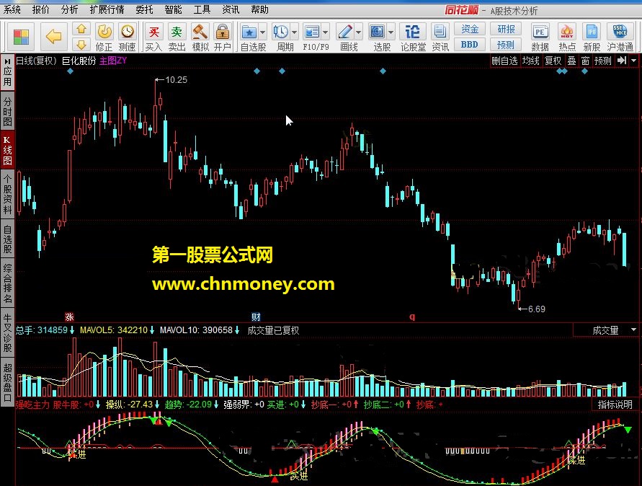Open the 数据 PE data icon
Image resolution: width=642 pixels, height=486 pixels.
(x=540, y=37)
